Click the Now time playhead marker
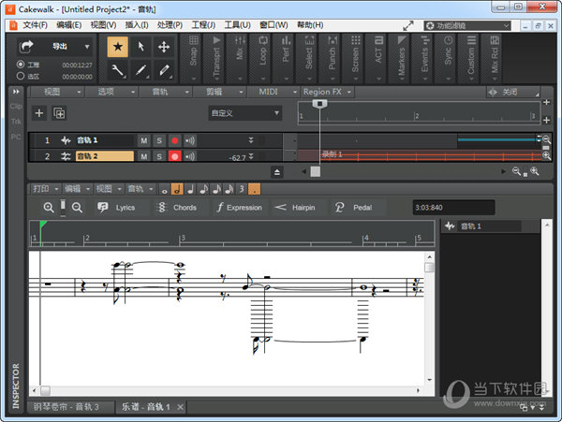 (319, 104)
